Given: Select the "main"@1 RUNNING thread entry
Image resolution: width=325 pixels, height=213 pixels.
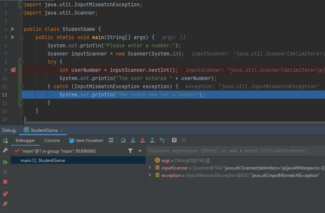Looking at the screenshot, I should tap(58, 151).
